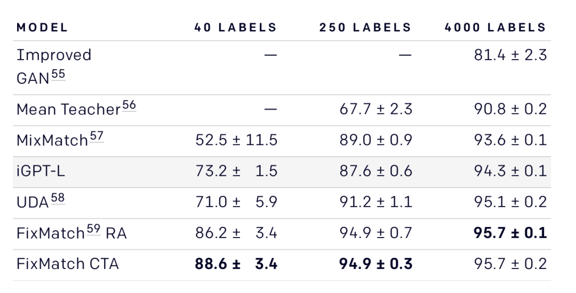Click the MODEL column header
Image resolution: width=576 pixels, height=293 pixels.
point(43,28)
